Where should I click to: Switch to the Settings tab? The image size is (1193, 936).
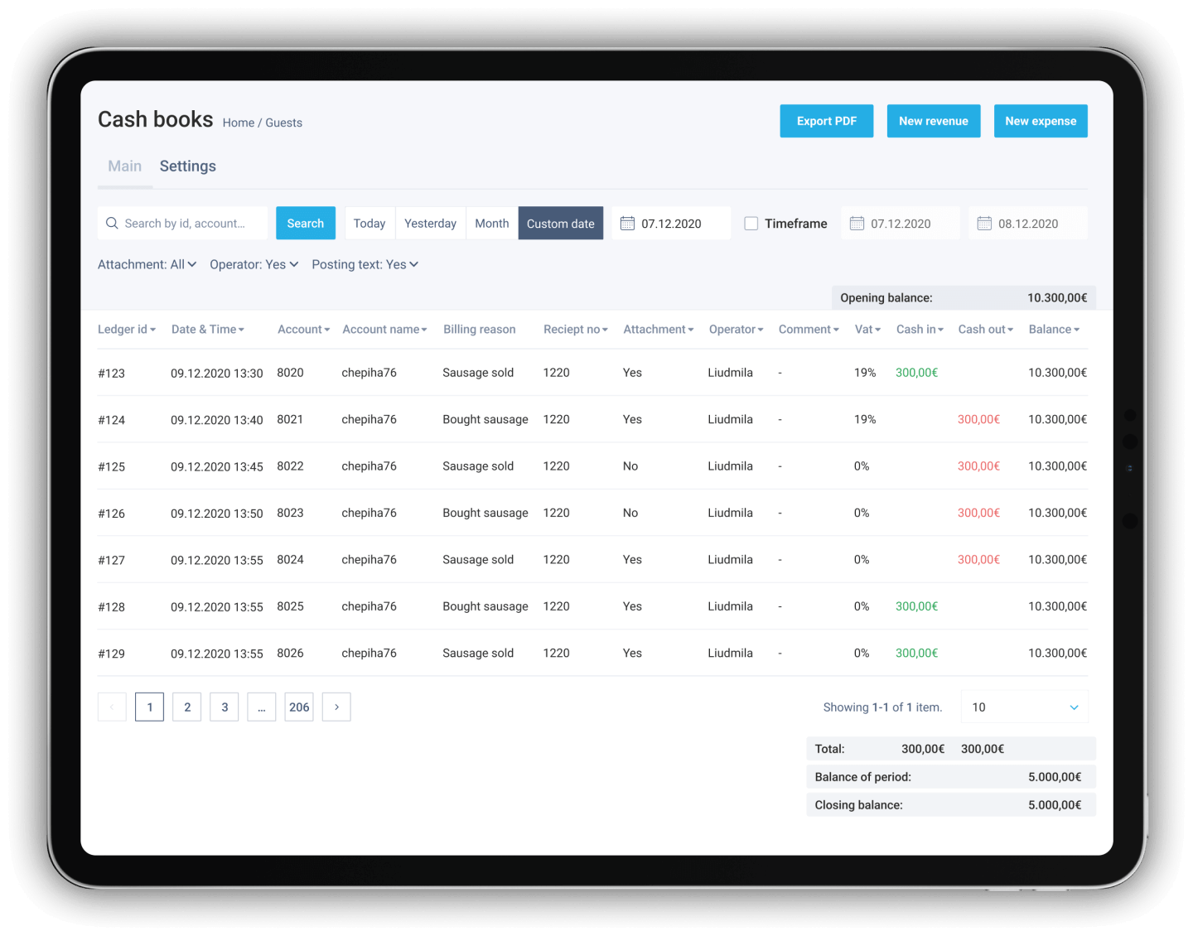click(187, 166)
